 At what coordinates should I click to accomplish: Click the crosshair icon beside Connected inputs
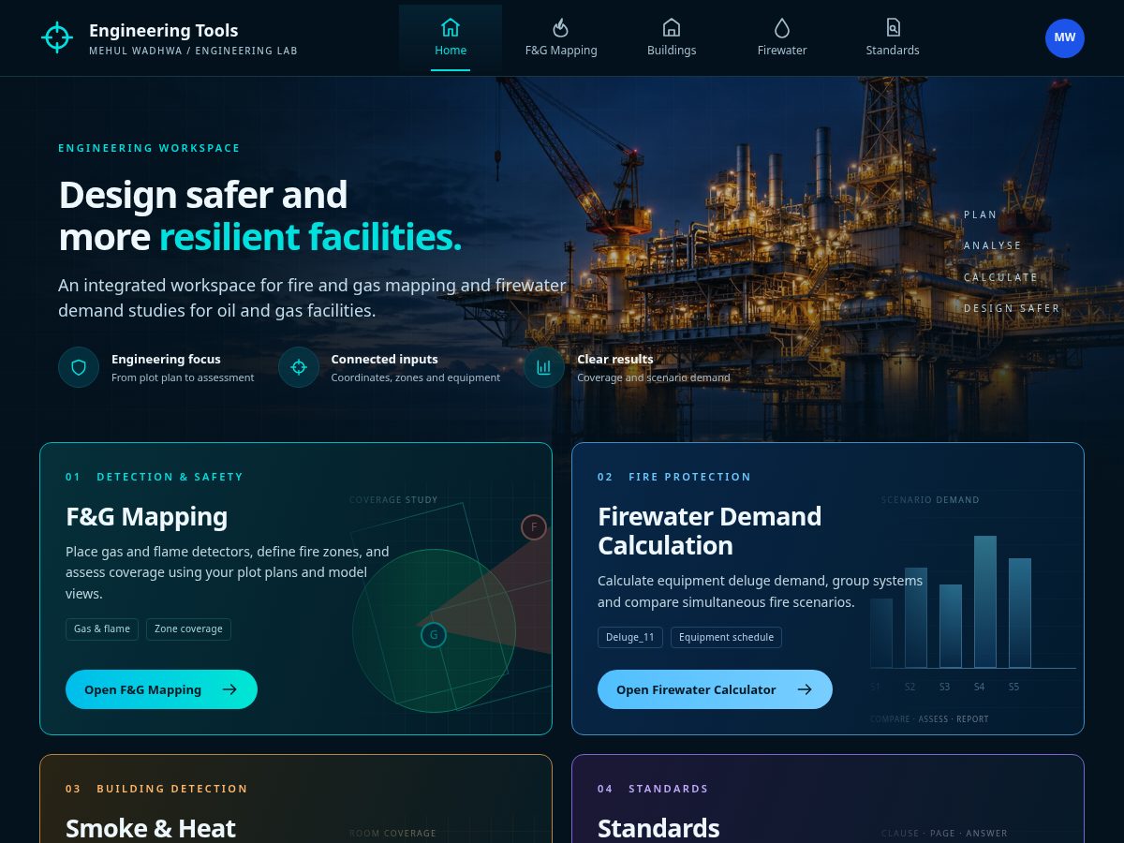(x=299, y=367)
